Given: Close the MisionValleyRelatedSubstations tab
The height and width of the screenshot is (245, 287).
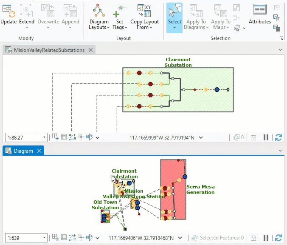Looking at the screenshot, I should tap(90, 50).
